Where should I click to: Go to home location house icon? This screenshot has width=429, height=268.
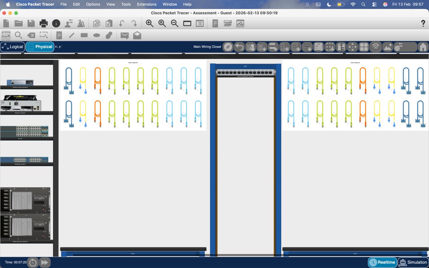tap(423, 47)
